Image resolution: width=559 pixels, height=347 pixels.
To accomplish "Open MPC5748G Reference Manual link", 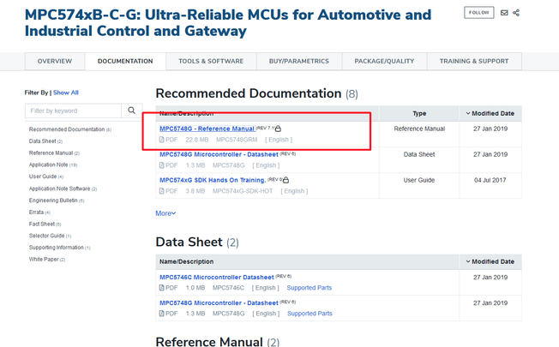I will pyautogui.click(x=206, y=129).
